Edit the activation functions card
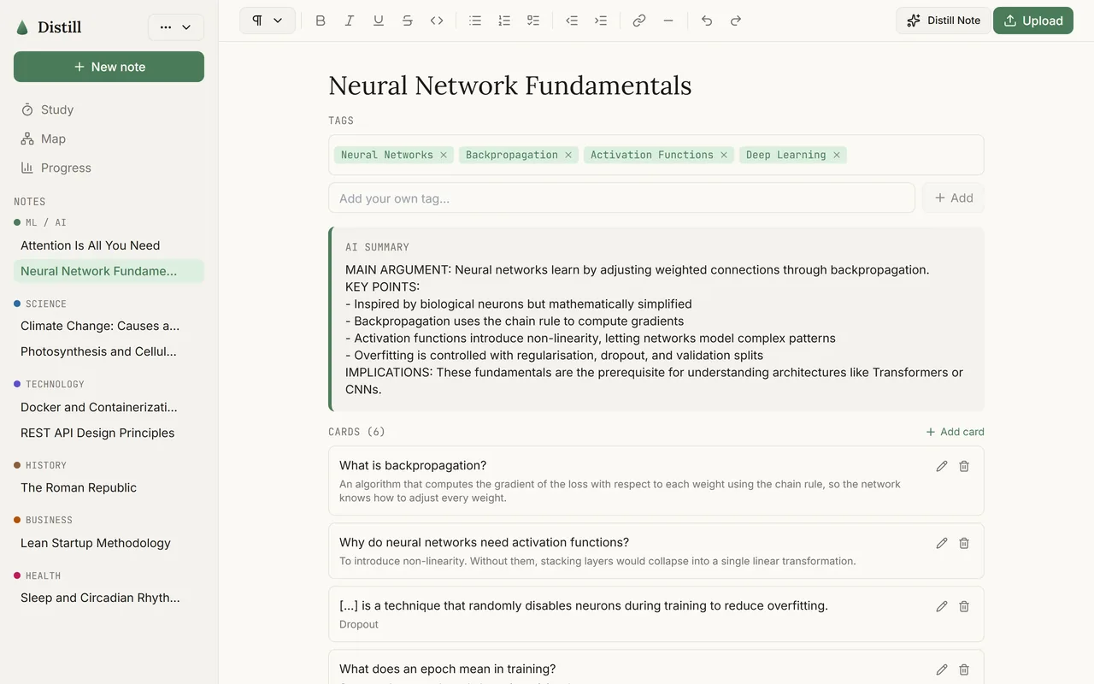 click(x=942, y=543)
